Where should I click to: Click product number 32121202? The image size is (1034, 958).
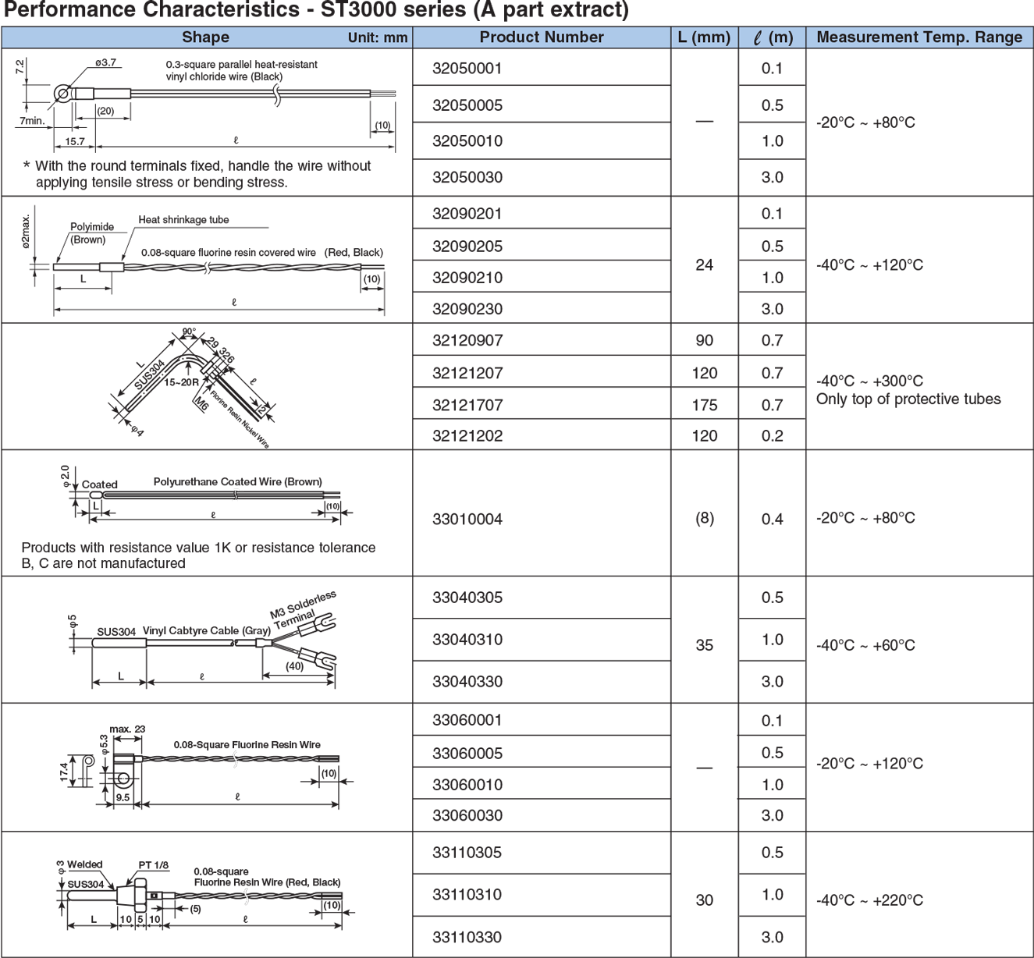tap(467, 436)
